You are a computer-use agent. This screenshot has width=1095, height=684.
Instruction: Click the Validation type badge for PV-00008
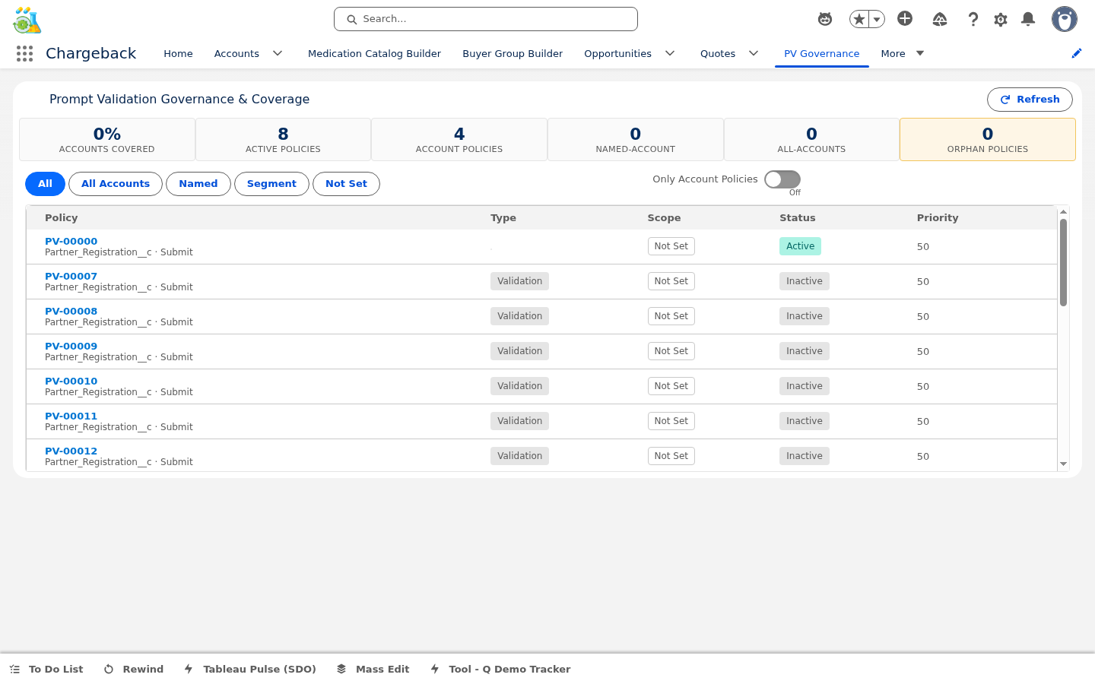tap(519, 316)
